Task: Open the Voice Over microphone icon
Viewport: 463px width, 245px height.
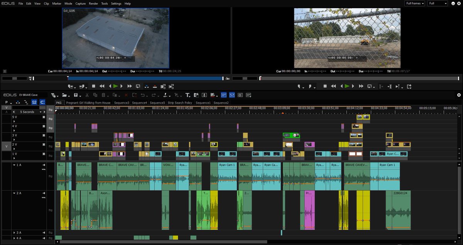Action: (204, 95)
